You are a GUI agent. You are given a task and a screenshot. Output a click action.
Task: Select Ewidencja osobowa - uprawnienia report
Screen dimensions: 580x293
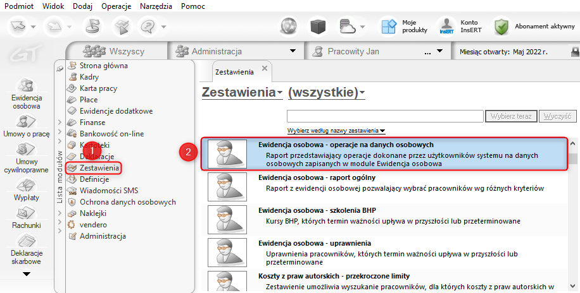384,253
